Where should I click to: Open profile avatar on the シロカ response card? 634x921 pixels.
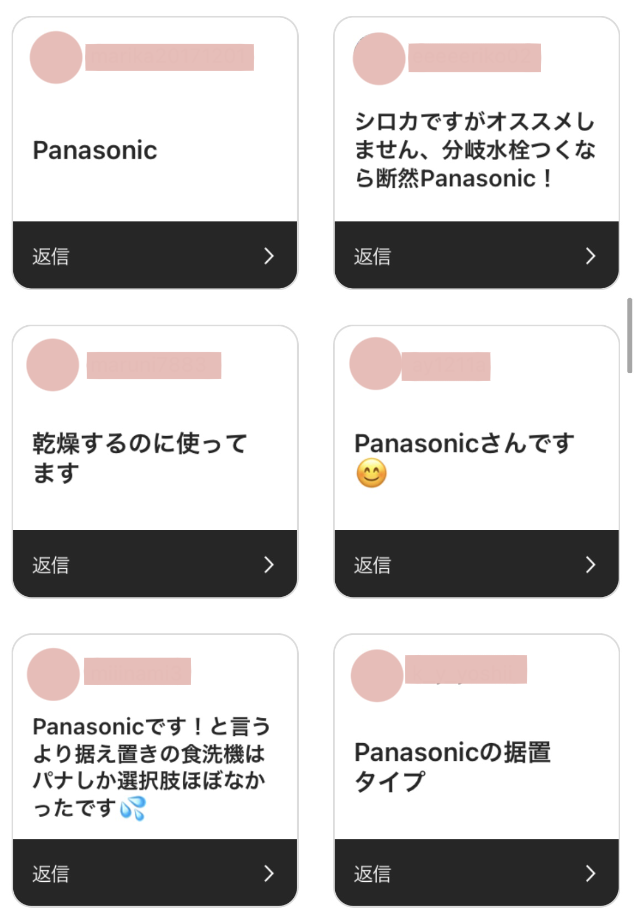(379, 59)
